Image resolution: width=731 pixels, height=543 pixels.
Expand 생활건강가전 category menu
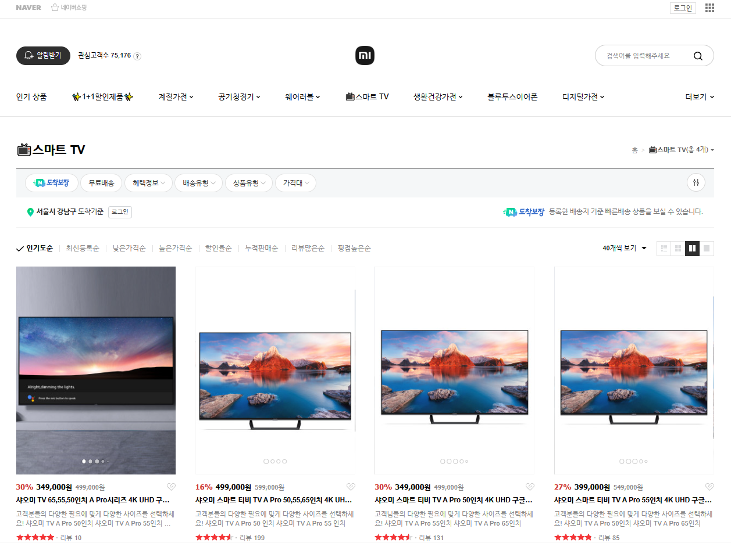[438, 97]
